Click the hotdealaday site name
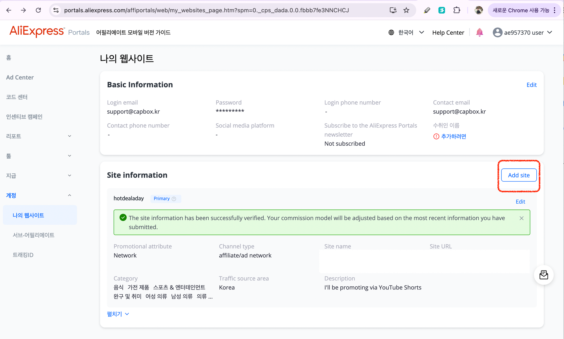 tap(129, 199)
